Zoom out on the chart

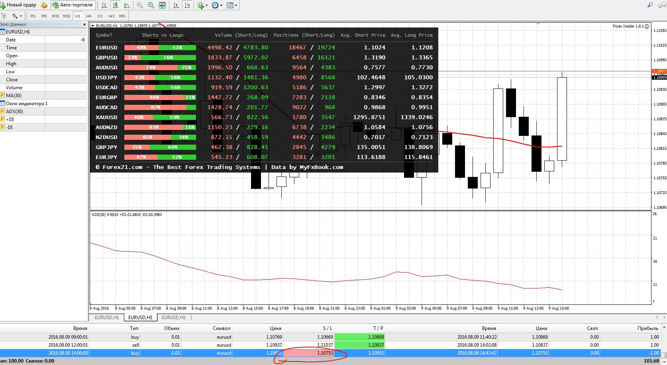[151, 5]
